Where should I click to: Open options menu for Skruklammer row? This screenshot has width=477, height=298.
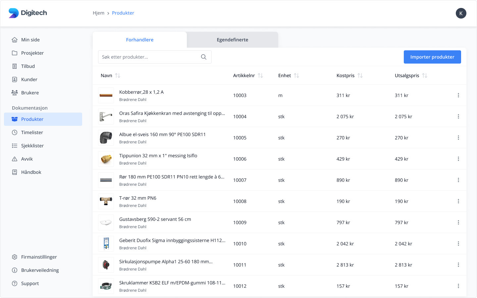coord(458,286)
